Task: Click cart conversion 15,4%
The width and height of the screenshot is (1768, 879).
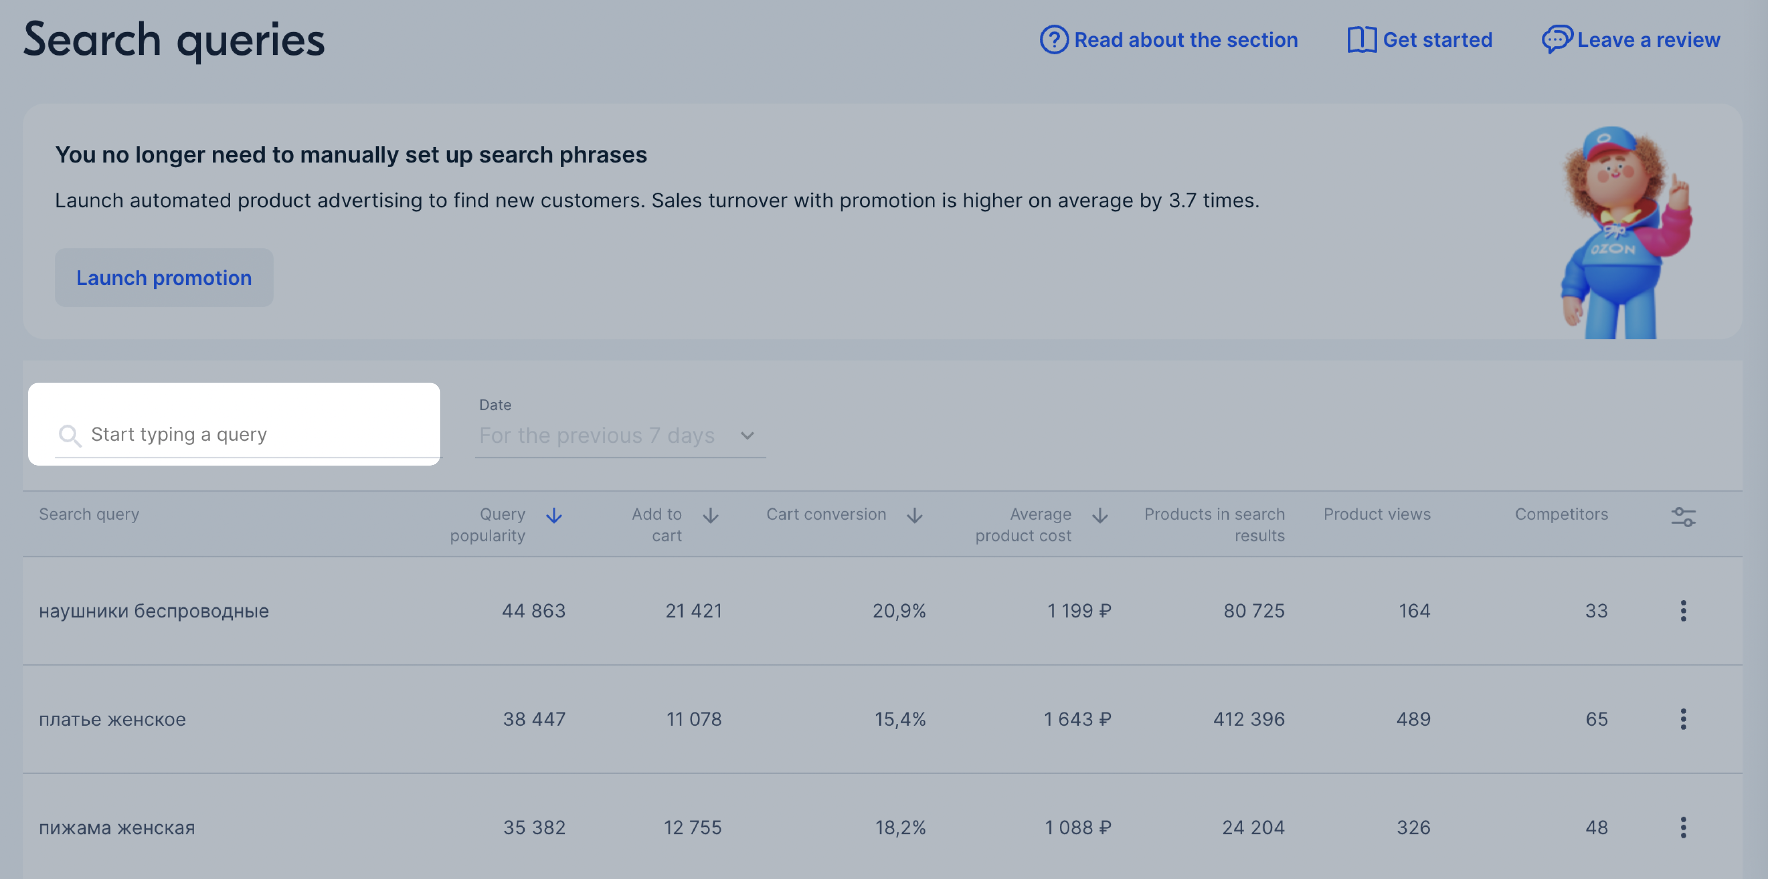Action: click(900, 718)
